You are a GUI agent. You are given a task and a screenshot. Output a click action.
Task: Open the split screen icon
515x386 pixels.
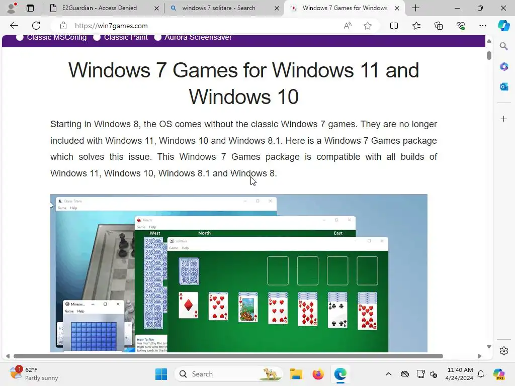pos(394,26)
